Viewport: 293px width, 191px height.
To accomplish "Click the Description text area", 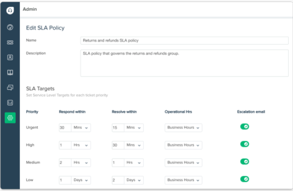I will (184, 63).
